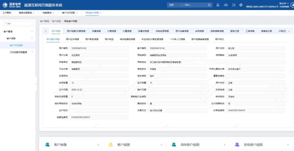Image resolution: width=294 pixels, height=151 pixels.
Task: Close the 档案查询 tab
Action: click(53, 13)
